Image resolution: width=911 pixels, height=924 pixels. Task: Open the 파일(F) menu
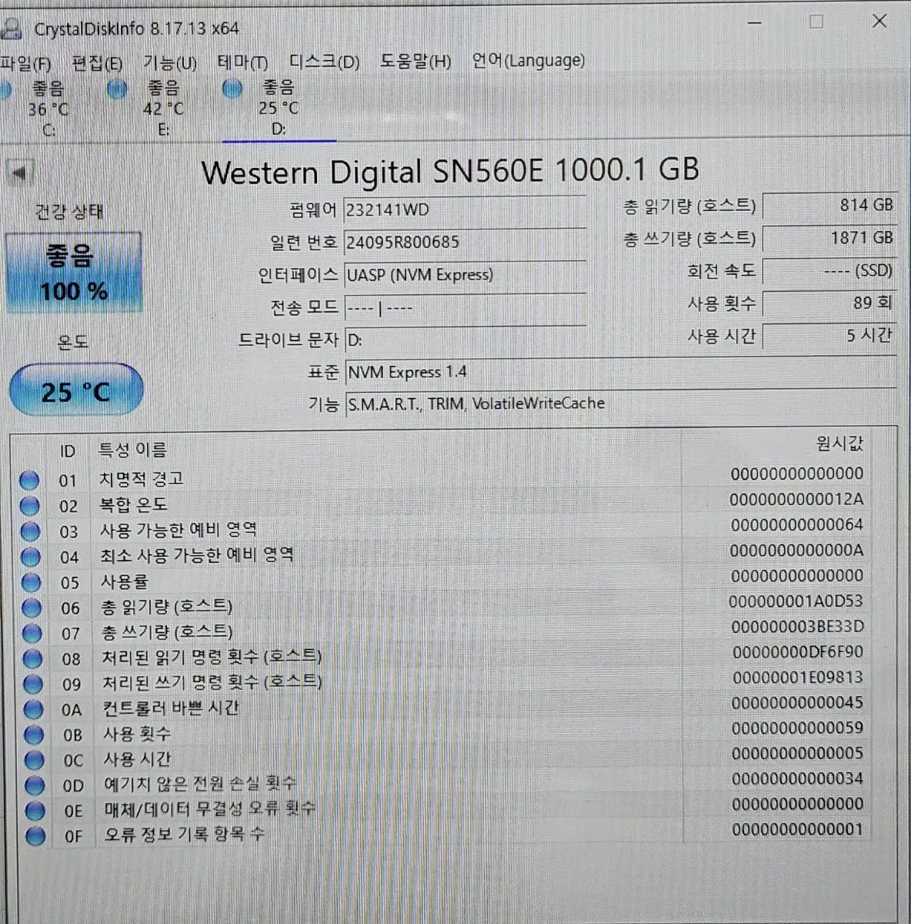pyautogui.click(x=25, y=63)
